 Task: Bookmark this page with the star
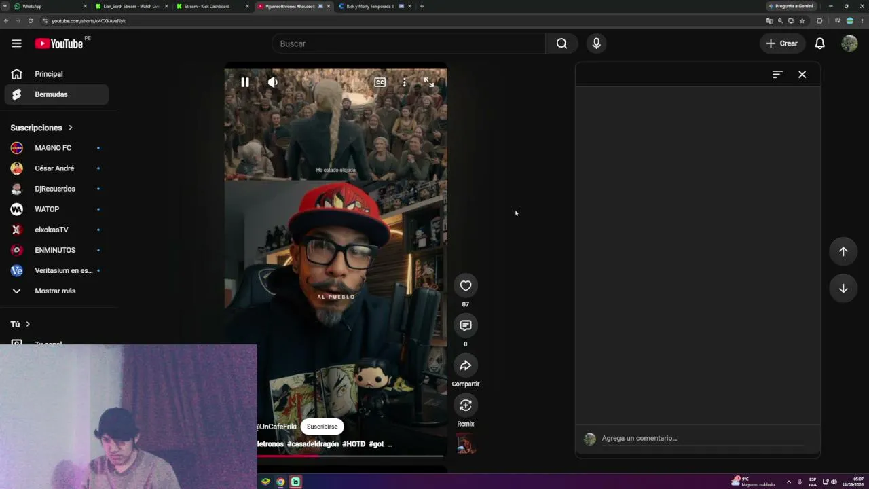pyautogui.click(x=802, y=21)
